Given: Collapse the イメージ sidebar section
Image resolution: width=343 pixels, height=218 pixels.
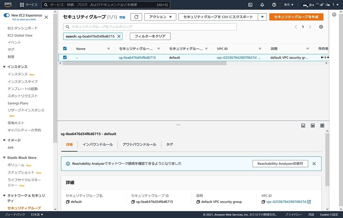Looking at the screenshot, I should point(4,140).
